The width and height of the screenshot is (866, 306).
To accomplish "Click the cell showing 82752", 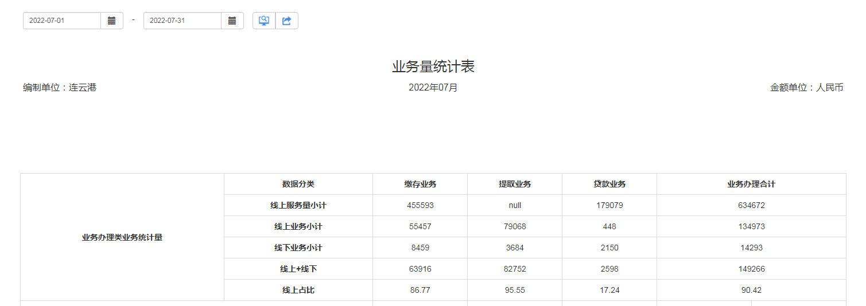I will pos(515,269).
